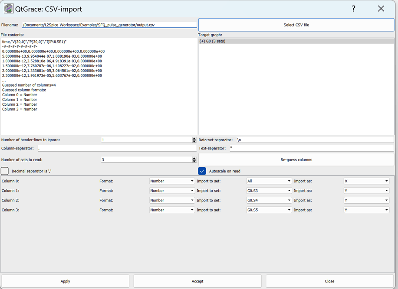Click the Apply button
This screenshot has width=398, height=289.
(66, 281)
